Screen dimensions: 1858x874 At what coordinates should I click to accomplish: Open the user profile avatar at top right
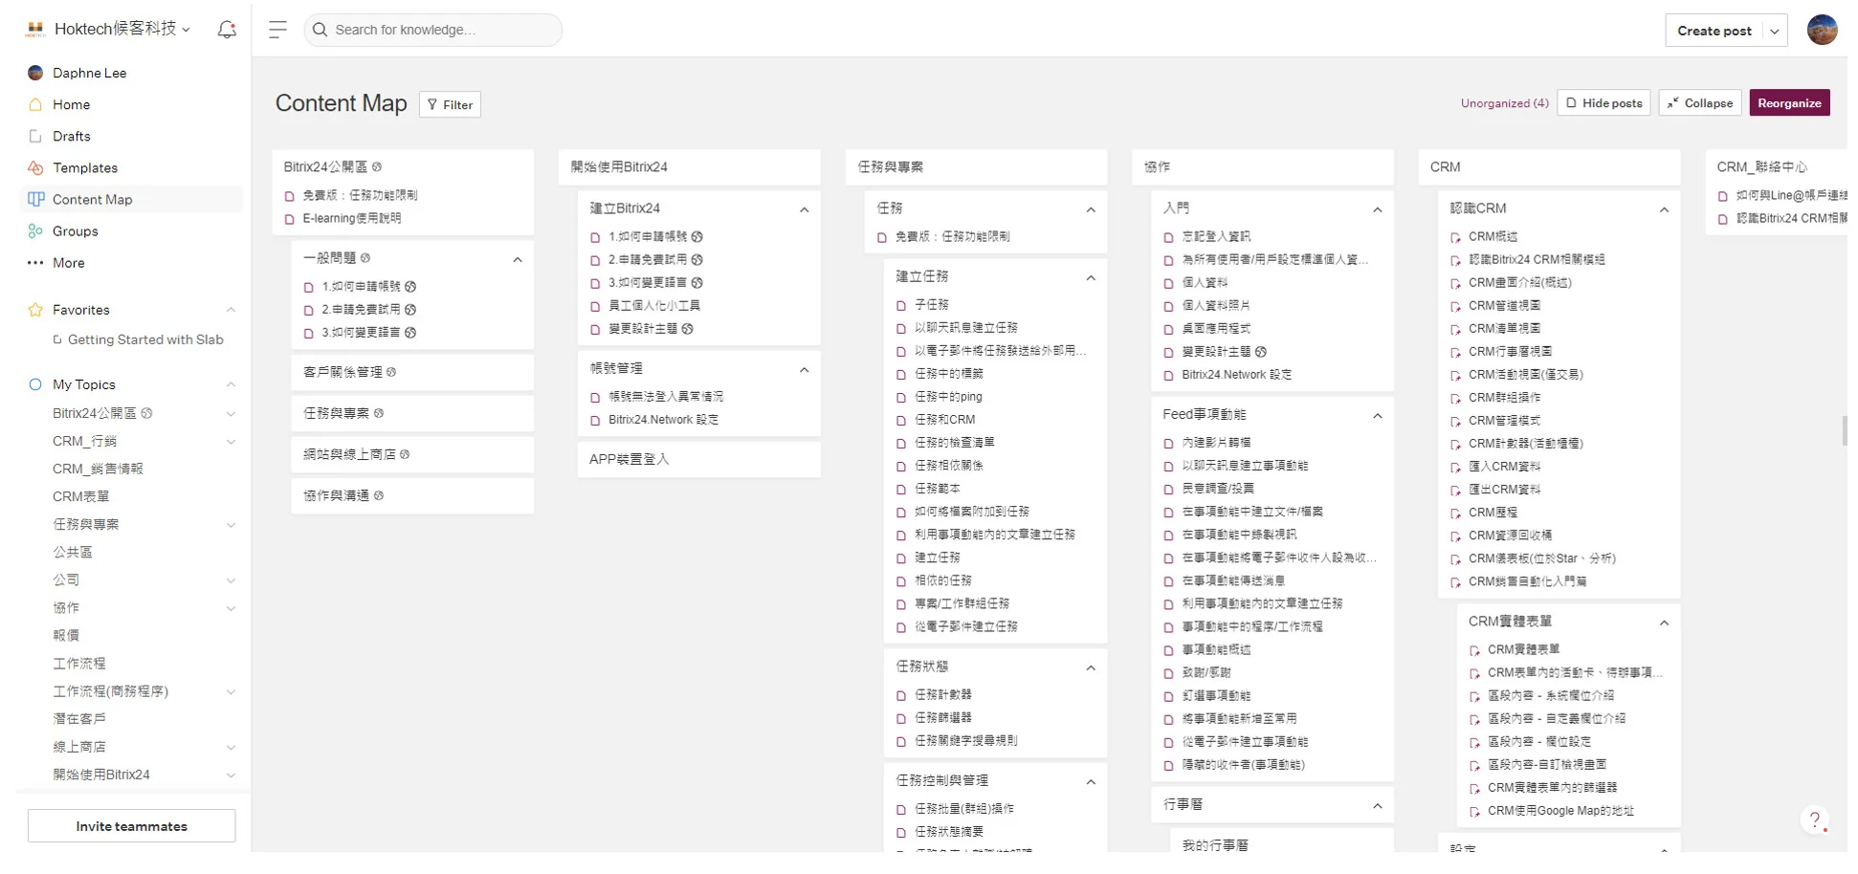tap(1822, 30)
